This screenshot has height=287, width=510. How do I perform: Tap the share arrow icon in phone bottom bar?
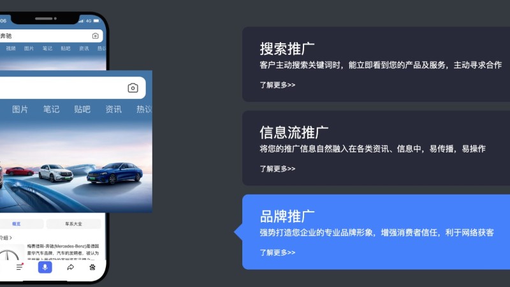pyautogui.click(x=70, y=267)
